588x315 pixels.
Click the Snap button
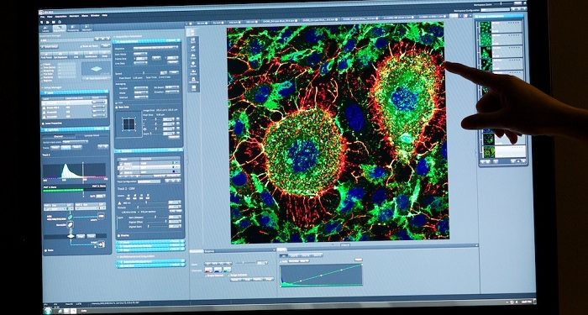pyautogui.click(x=104, y=55)
